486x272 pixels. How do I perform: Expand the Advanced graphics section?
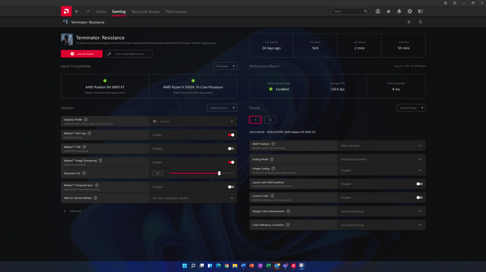point(72,211)
